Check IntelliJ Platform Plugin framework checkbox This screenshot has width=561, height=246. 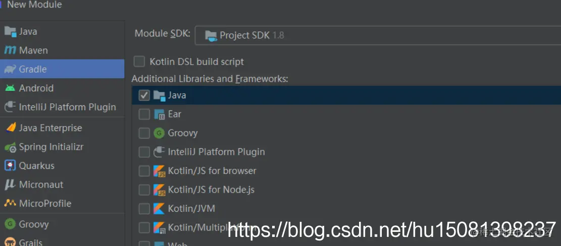click(x=144, y=152)
